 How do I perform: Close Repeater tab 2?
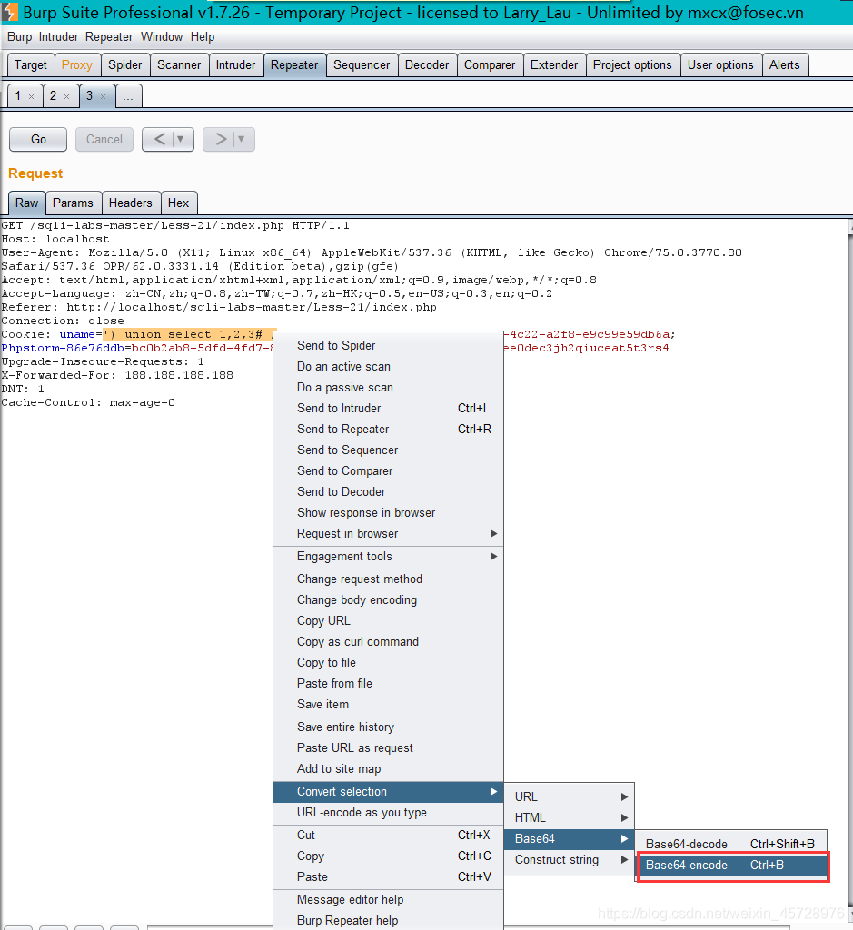click(66, 96)
